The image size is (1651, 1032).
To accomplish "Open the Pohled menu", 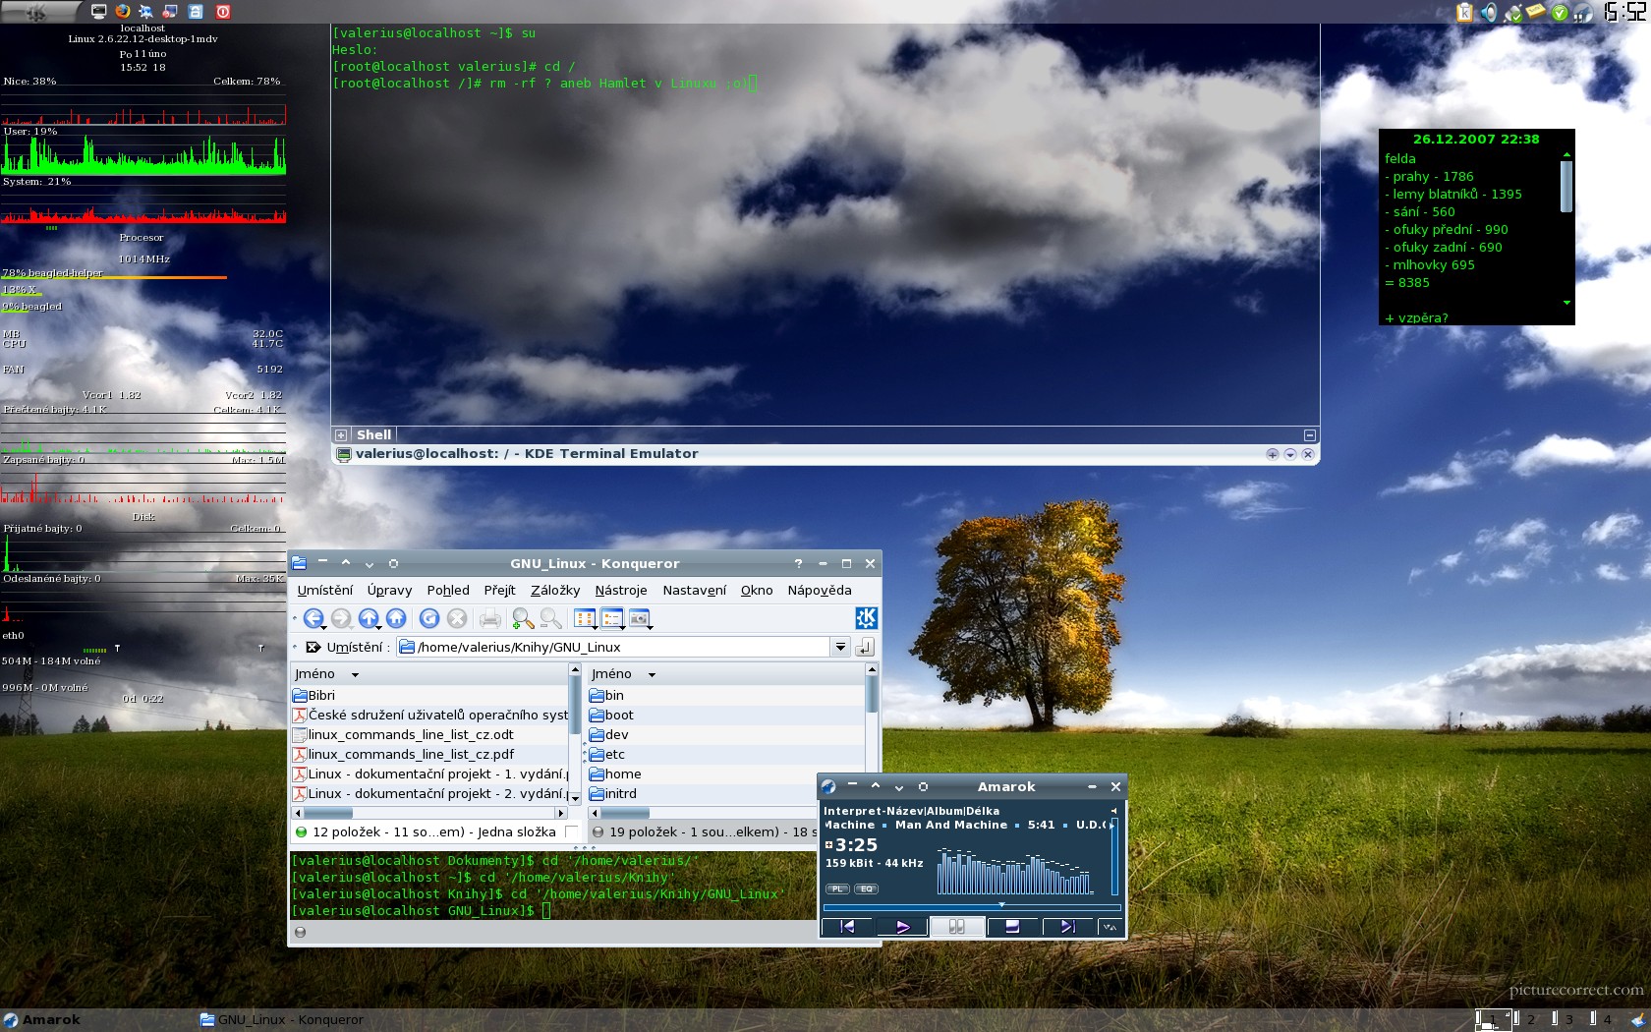I will (x=448, y=590).
